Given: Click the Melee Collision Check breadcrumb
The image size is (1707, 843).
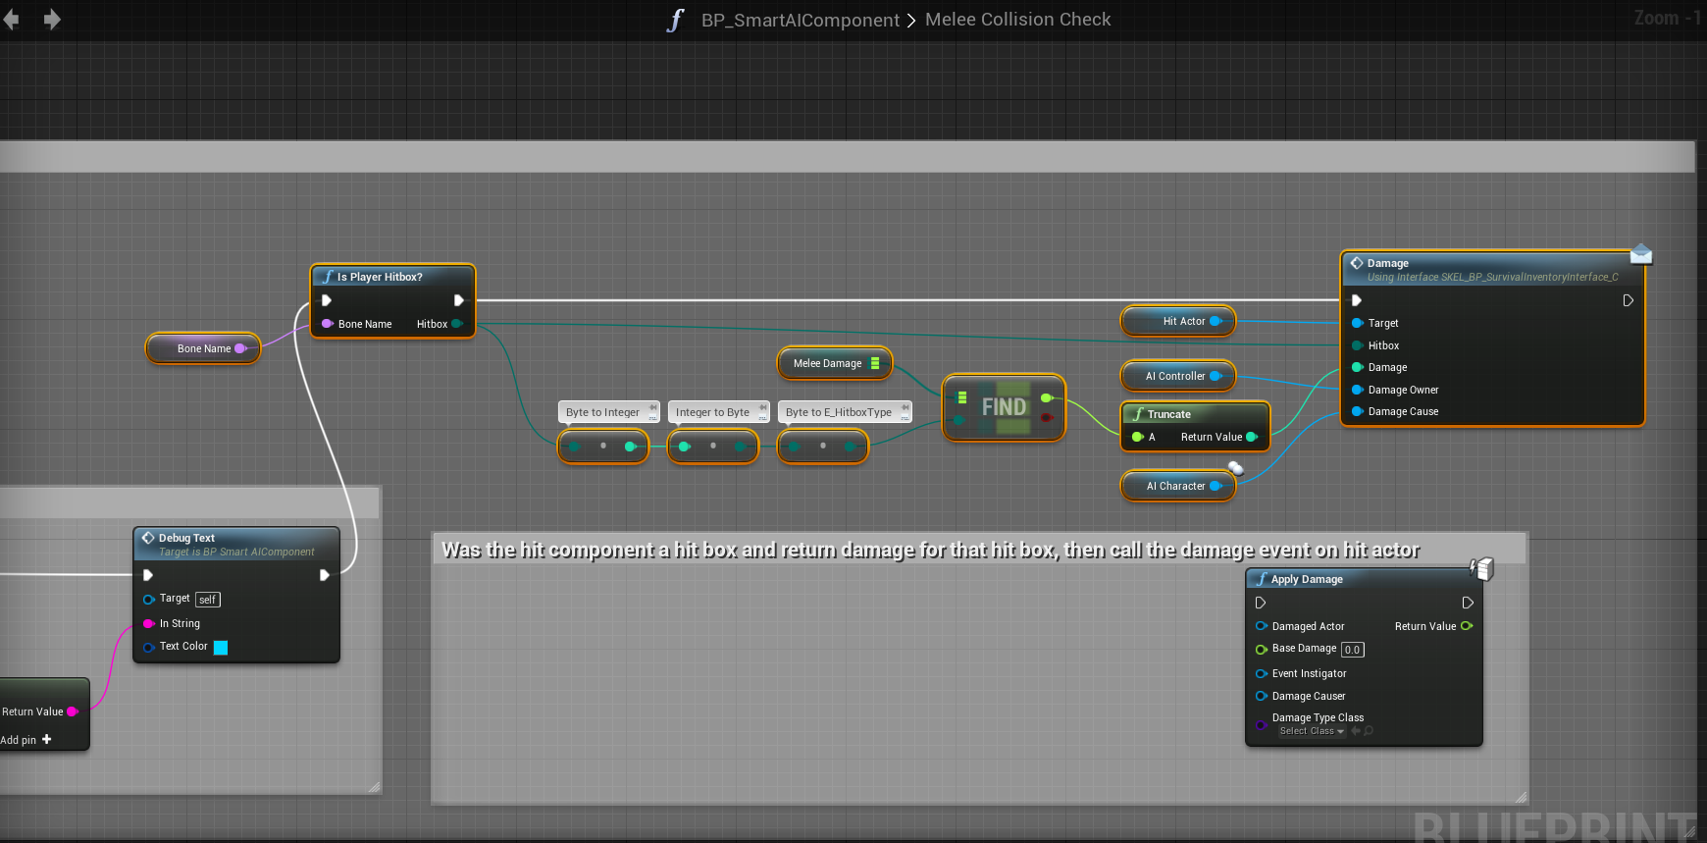Looking at the screenshot, I should pos(1017,20).
